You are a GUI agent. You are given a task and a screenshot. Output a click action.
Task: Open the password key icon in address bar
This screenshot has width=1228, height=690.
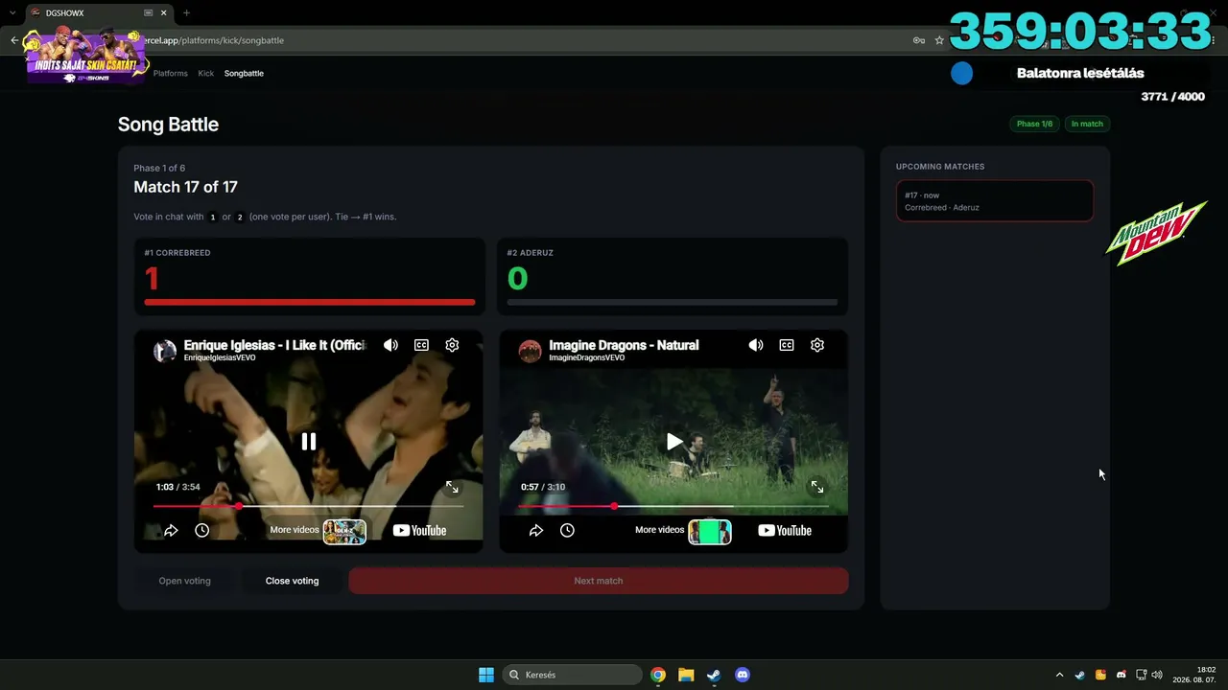pos(918,40)
